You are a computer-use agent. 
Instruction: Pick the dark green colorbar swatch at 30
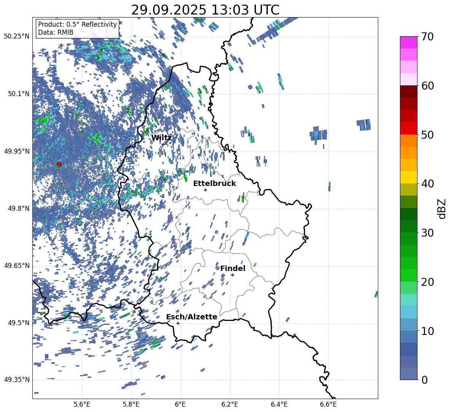408,226
